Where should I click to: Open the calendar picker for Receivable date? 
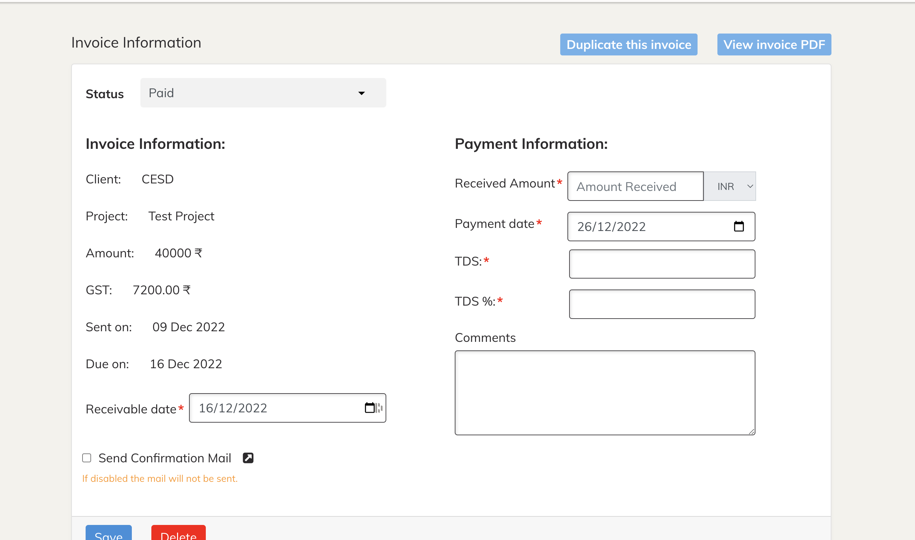(x=370, y=408)
